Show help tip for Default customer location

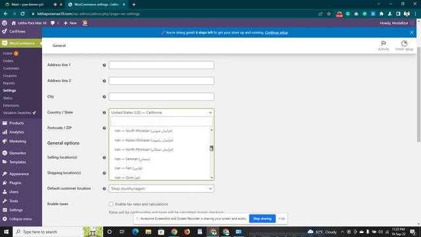[x=104, y=189]
